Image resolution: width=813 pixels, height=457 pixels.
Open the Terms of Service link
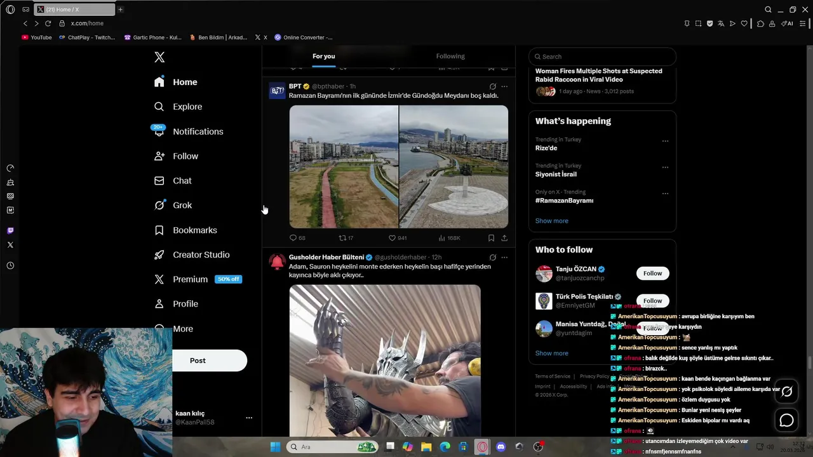pos(553,376)
